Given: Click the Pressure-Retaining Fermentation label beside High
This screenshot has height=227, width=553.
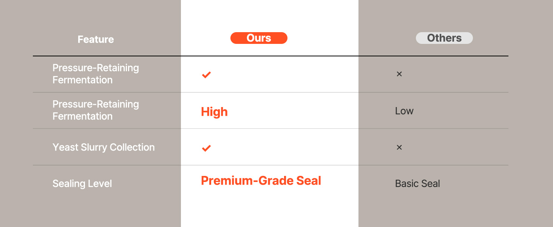Looking at the screenshot, I should tap(96, 110).
